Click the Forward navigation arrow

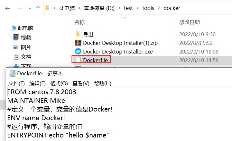(x=20, y=8)
